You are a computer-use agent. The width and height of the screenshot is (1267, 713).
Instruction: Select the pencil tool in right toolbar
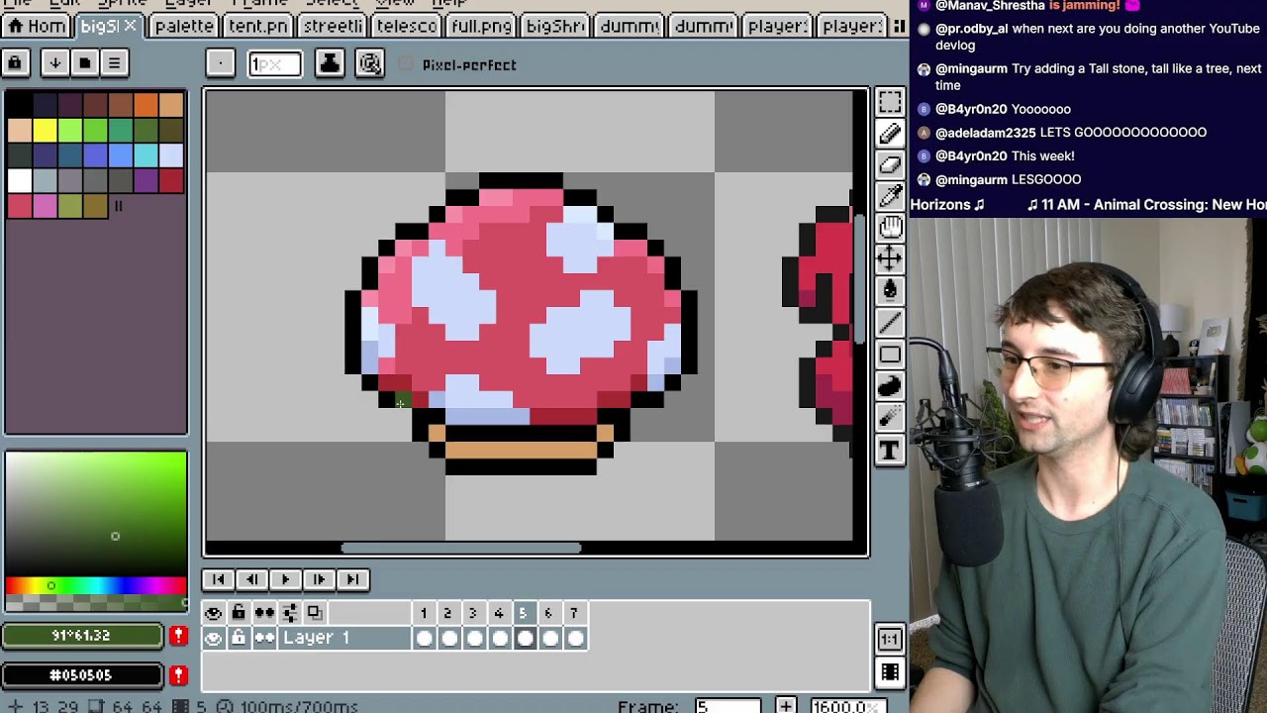click(x=890, y=133)
